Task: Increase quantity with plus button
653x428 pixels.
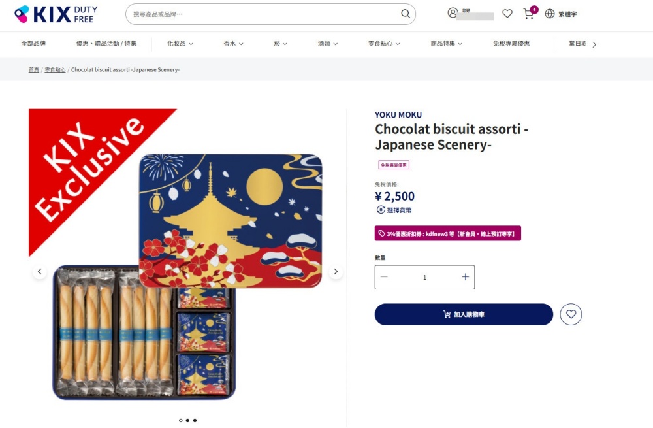Action: pos(465,277)
